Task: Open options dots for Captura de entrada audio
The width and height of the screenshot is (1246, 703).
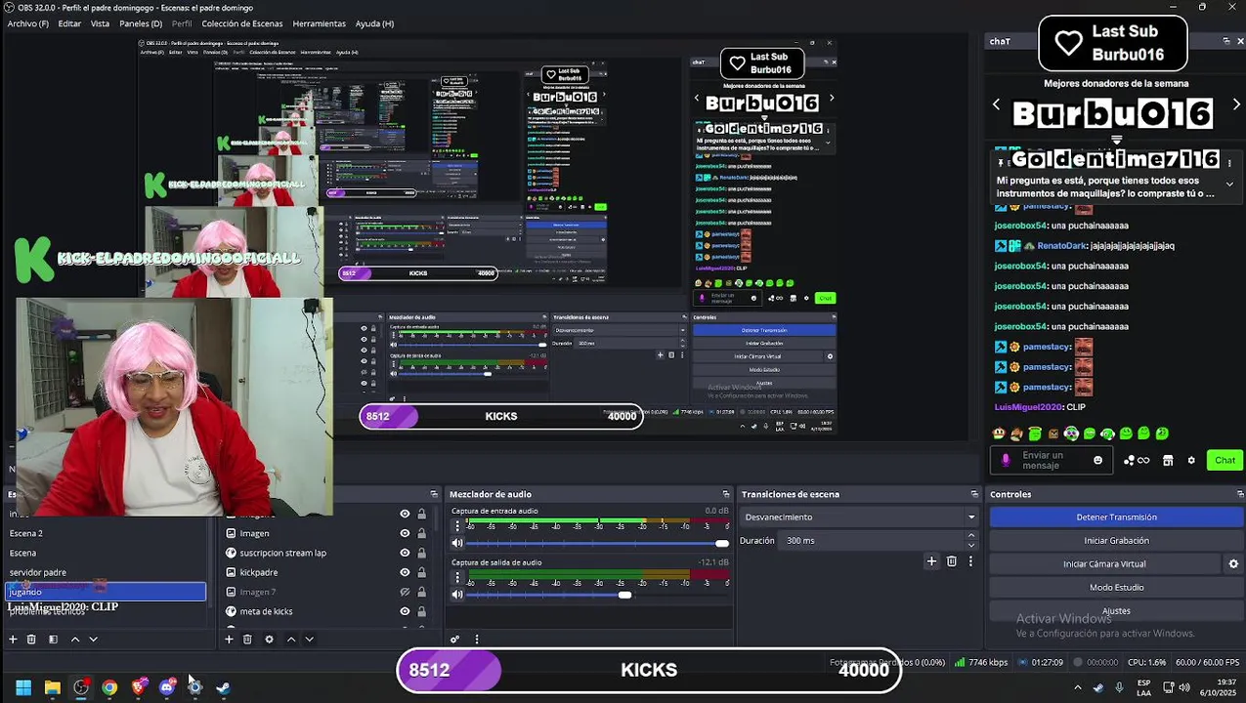Action: point(456,525)
